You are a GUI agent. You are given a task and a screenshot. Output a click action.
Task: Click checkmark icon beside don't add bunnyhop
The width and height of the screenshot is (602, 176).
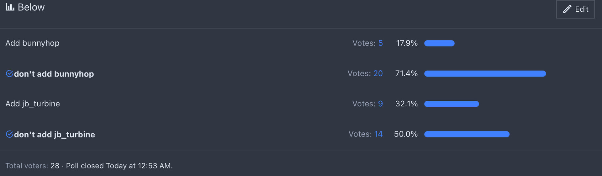[9, 74]
